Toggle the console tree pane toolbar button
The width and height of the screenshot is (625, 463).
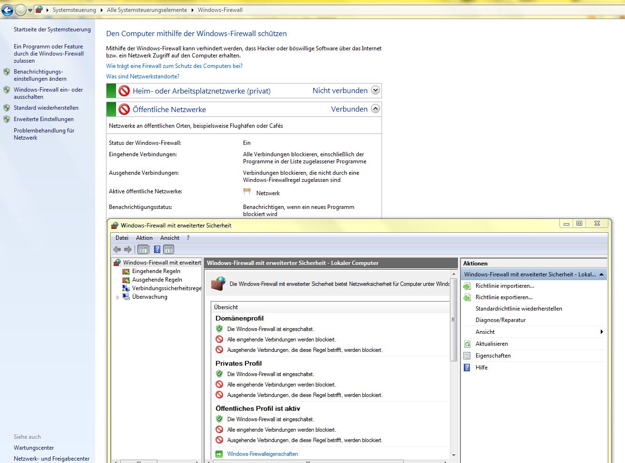coord(143,249)
